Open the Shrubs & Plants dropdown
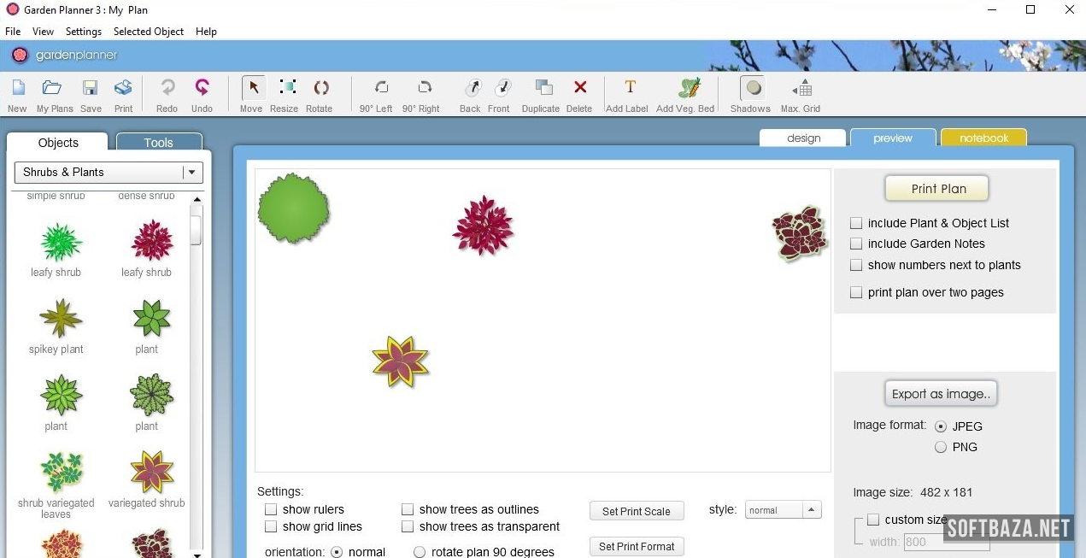Screen dimensions: 1086x558 [x=109, y=173]
